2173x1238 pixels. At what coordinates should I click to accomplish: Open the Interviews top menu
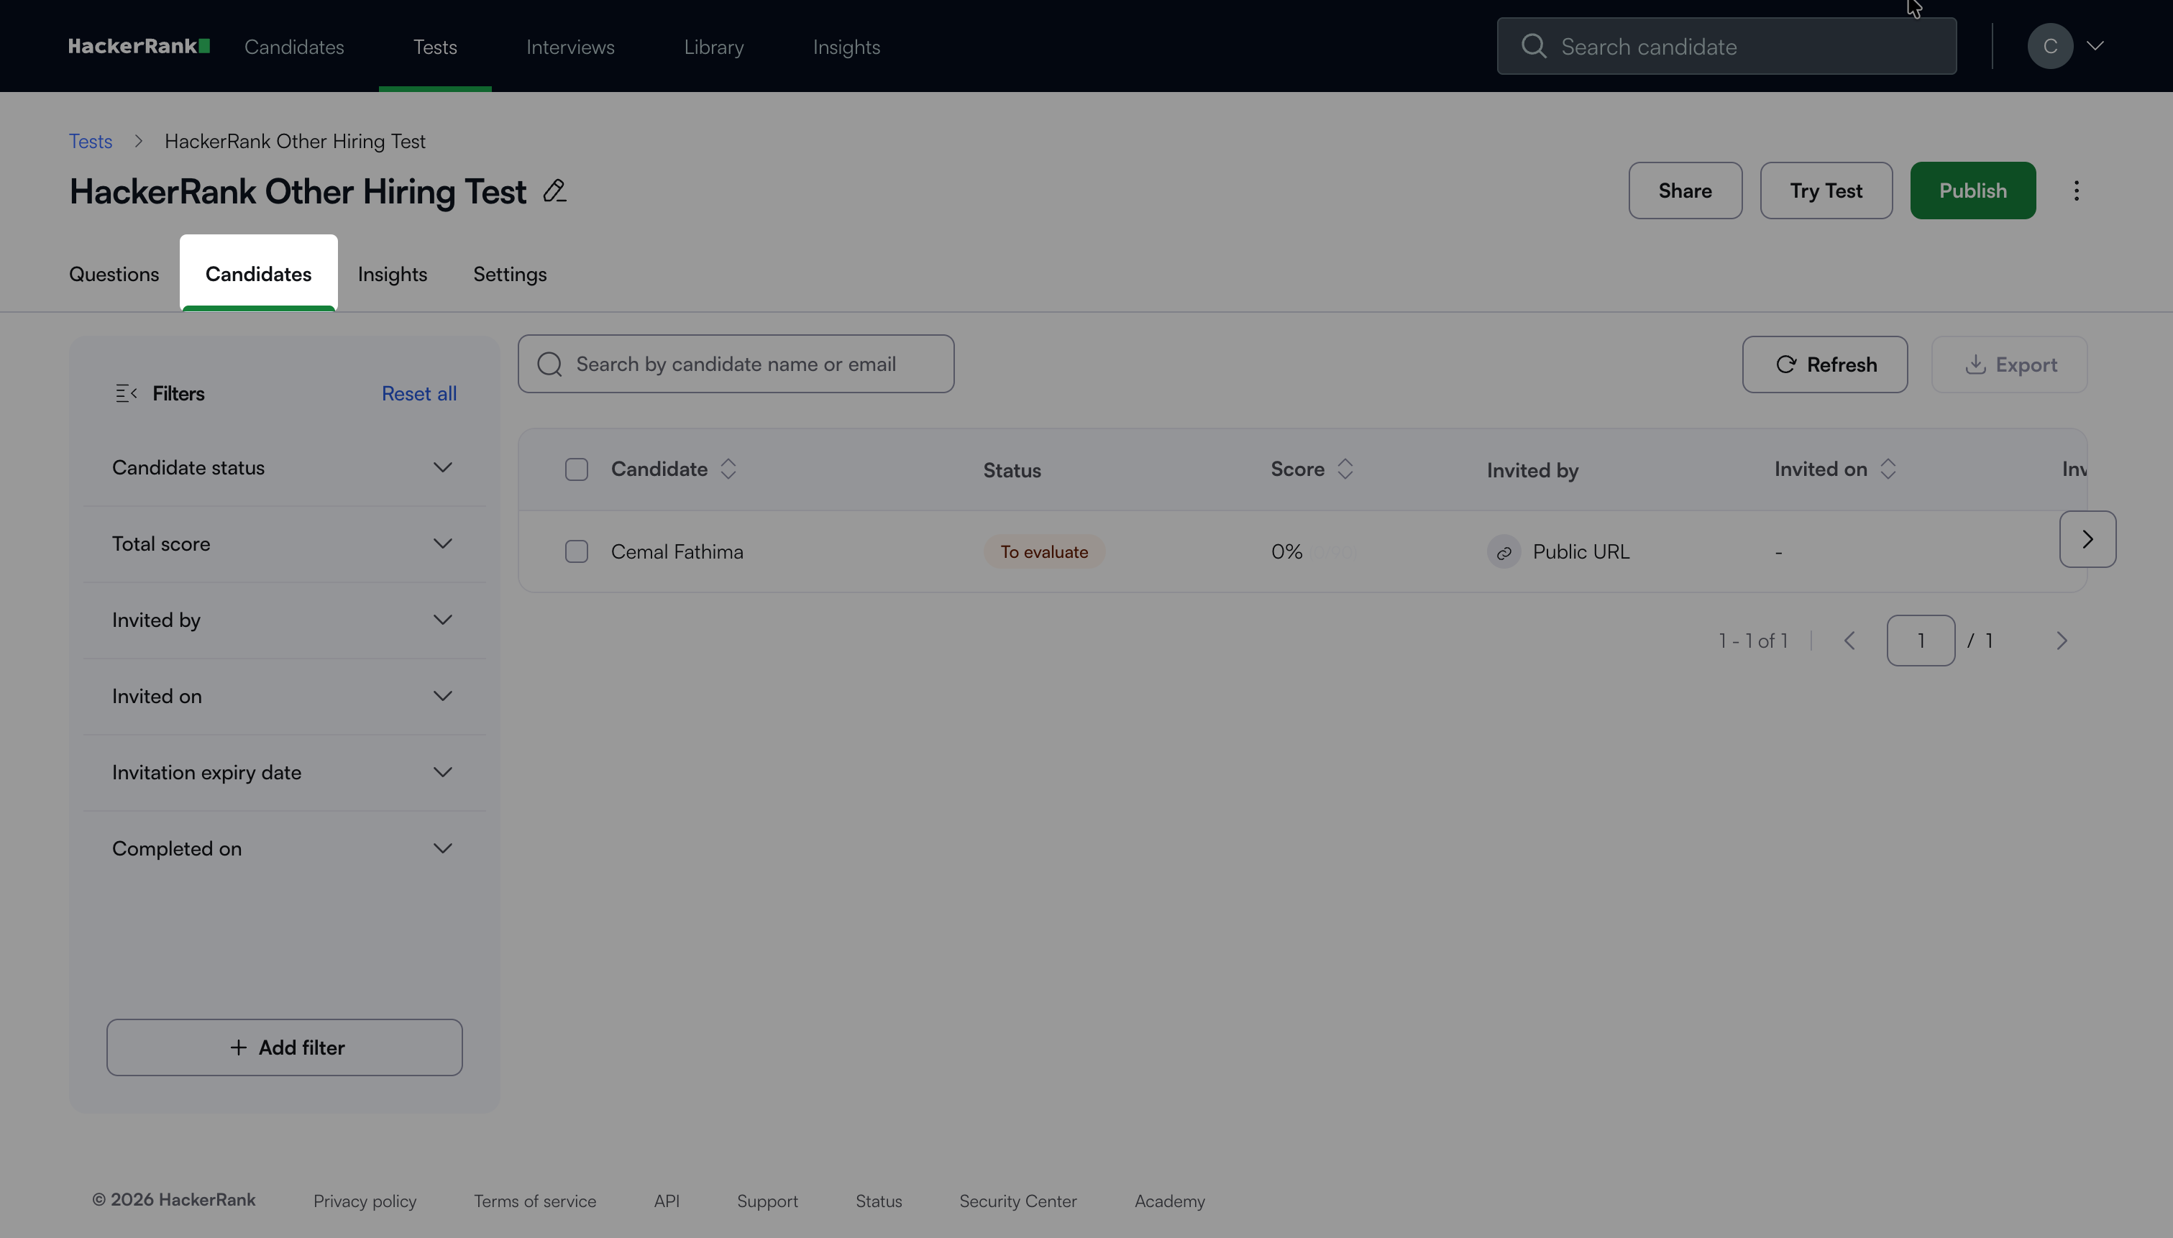(569, 47)
